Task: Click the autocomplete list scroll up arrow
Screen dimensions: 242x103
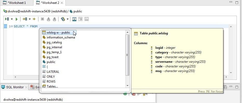Action: click(x=127, y=32)
